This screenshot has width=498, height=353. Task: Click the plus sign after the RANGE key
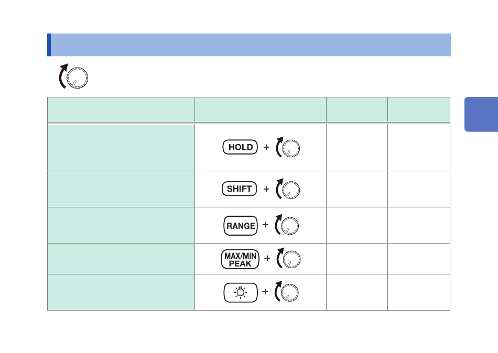click(266, 226)
